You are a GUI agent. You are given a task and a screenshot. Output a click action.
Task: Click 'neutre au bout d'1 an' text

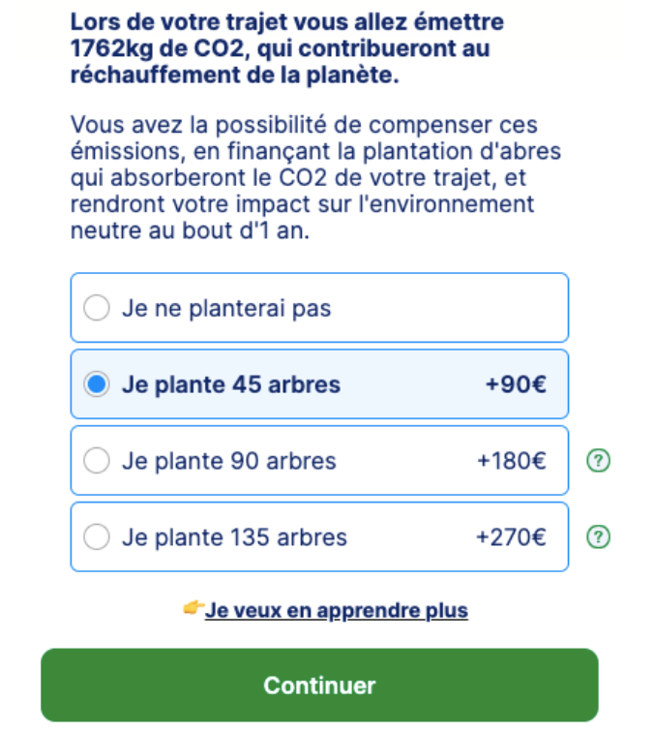click(190, 230)
